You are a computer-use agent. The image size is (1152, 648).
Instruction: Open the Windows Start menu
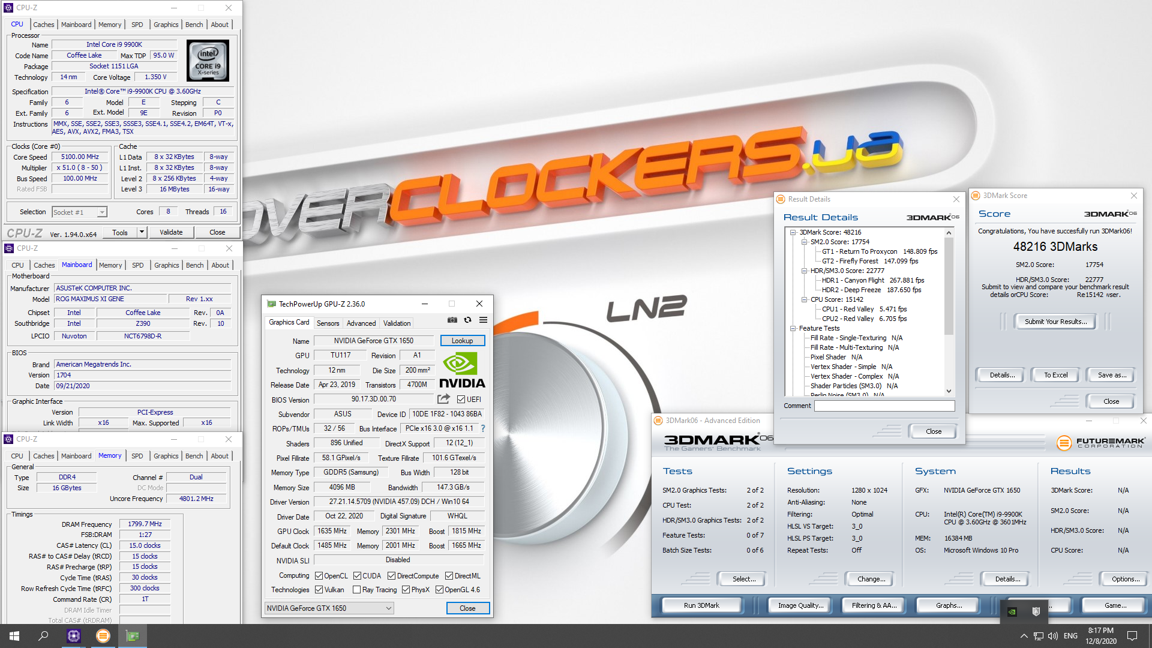(14, 636)
